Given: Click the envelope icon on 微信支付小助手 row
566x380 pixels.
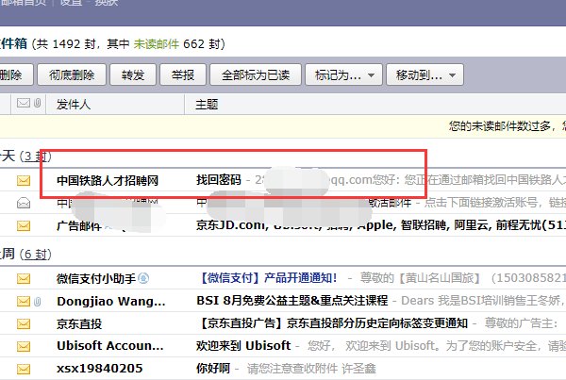Looking at the screenshot, I should click(24, 278).
